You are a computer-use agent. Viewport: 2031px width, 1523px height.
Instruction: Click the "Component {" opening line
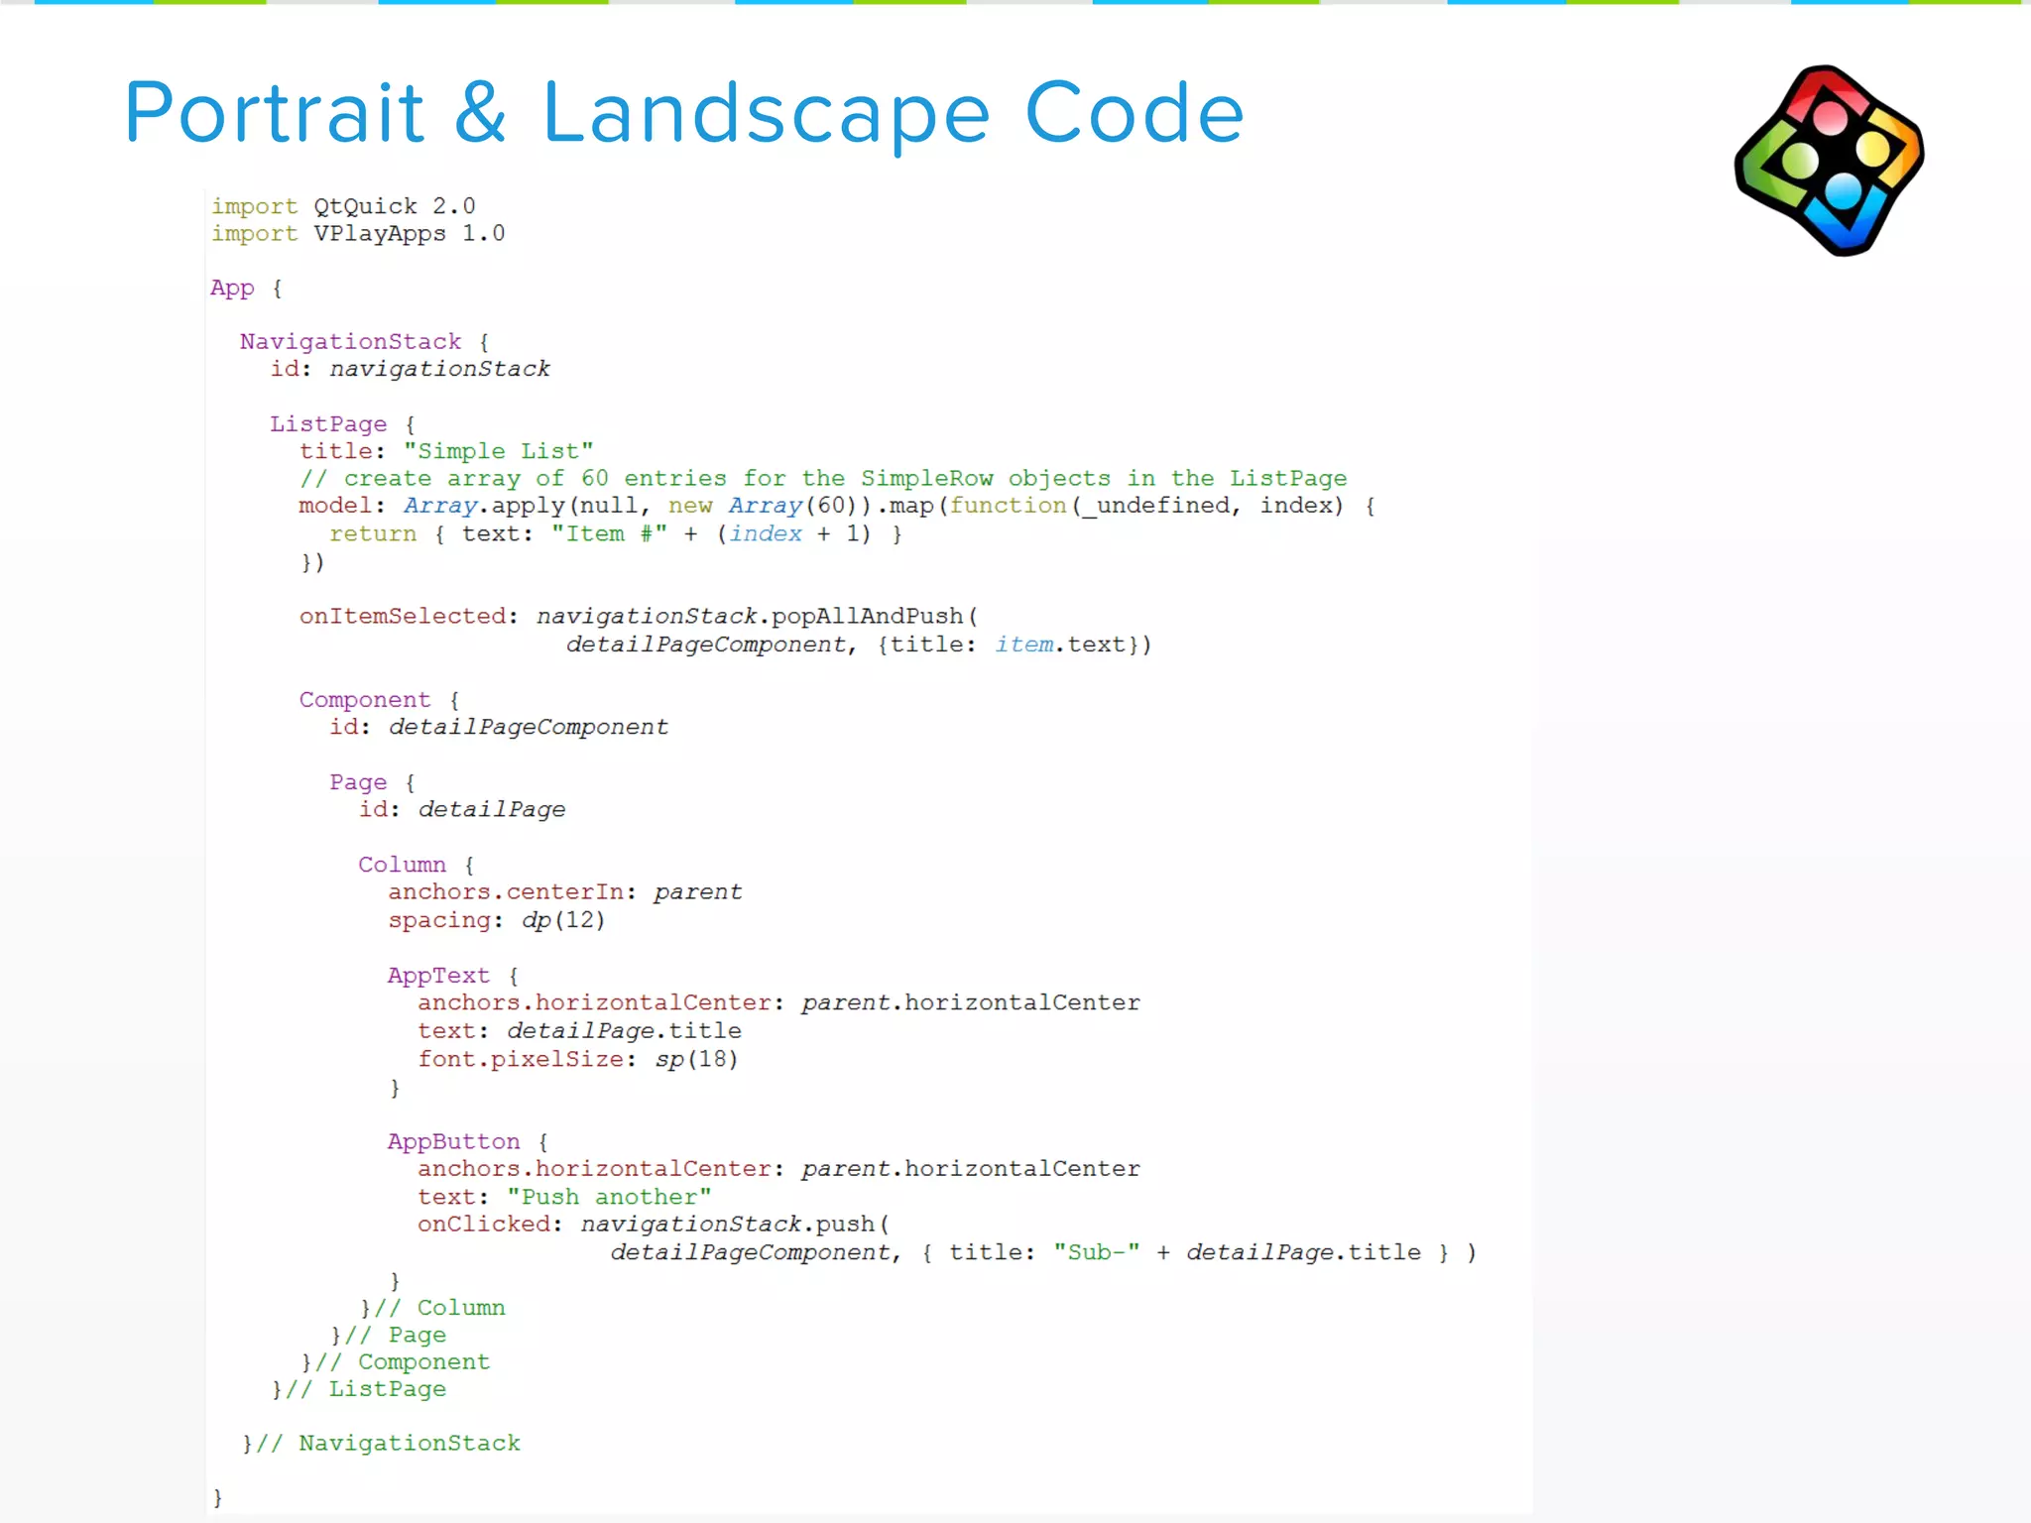click(x=380, y=700)
